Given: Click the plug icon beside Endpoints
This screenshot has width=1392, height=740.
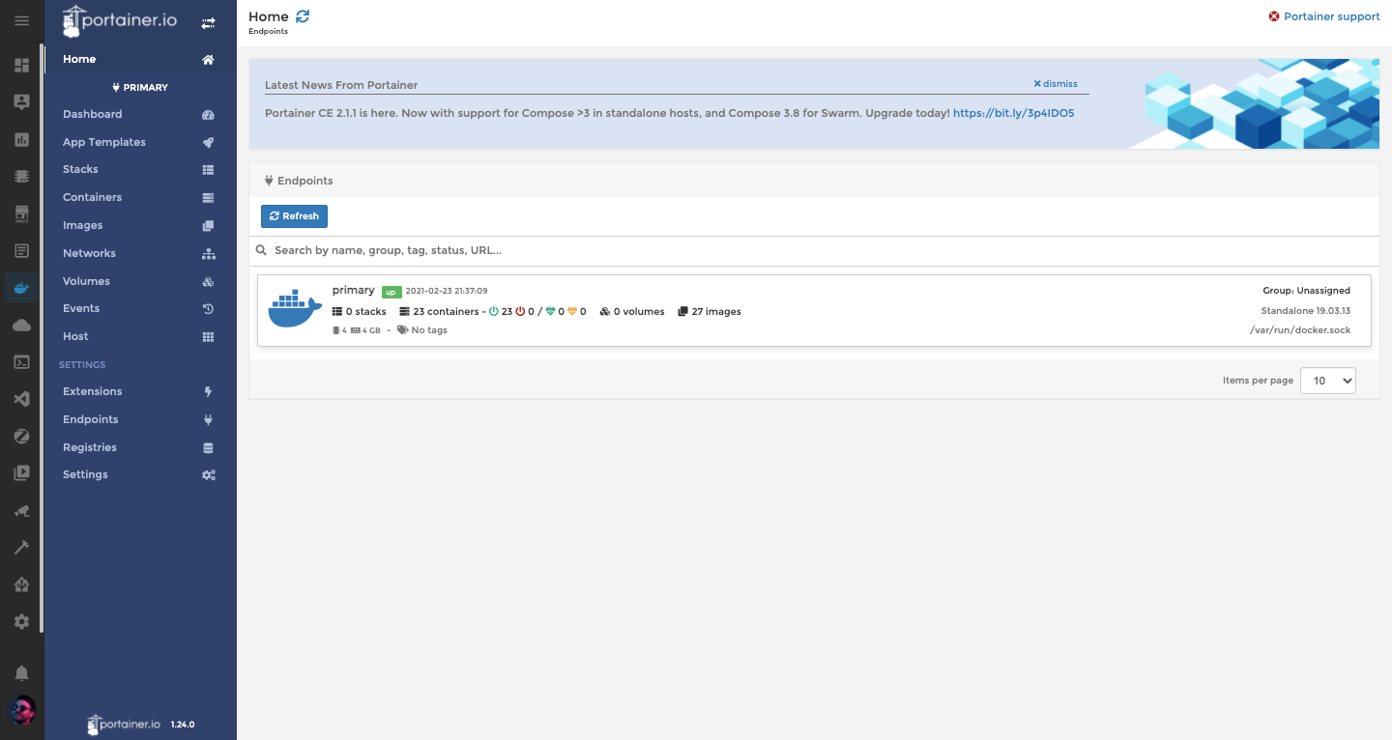Looking at the screenshot, I should click(x=208, y=420).
